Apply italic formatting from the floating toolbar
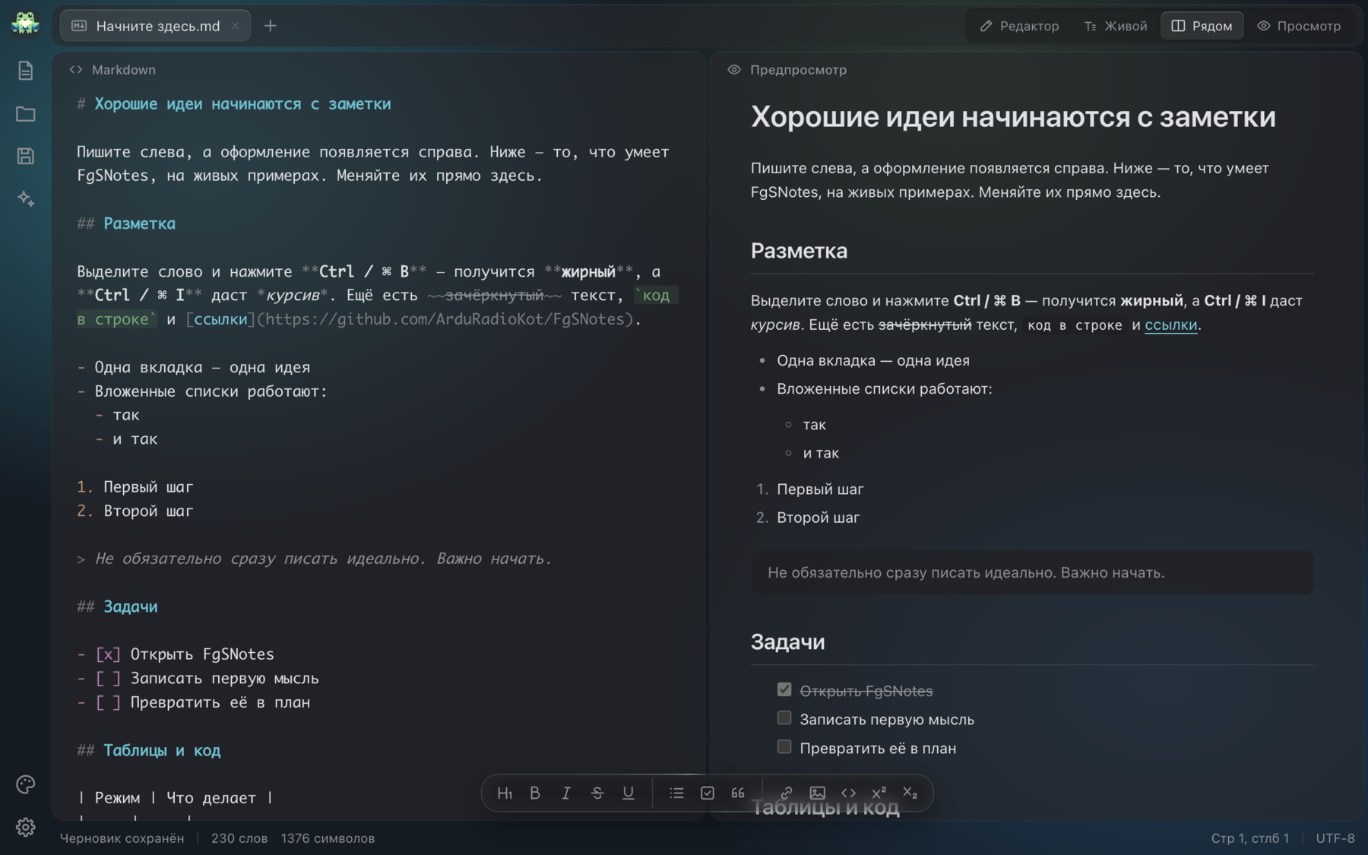Screen dimensions: 1368x855 pos(566,793)
